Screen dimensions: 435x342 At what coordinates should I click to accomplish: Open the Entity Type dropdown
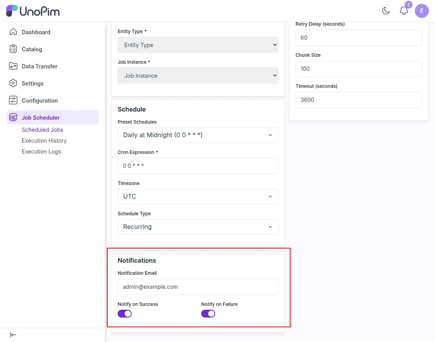point(198,45)
